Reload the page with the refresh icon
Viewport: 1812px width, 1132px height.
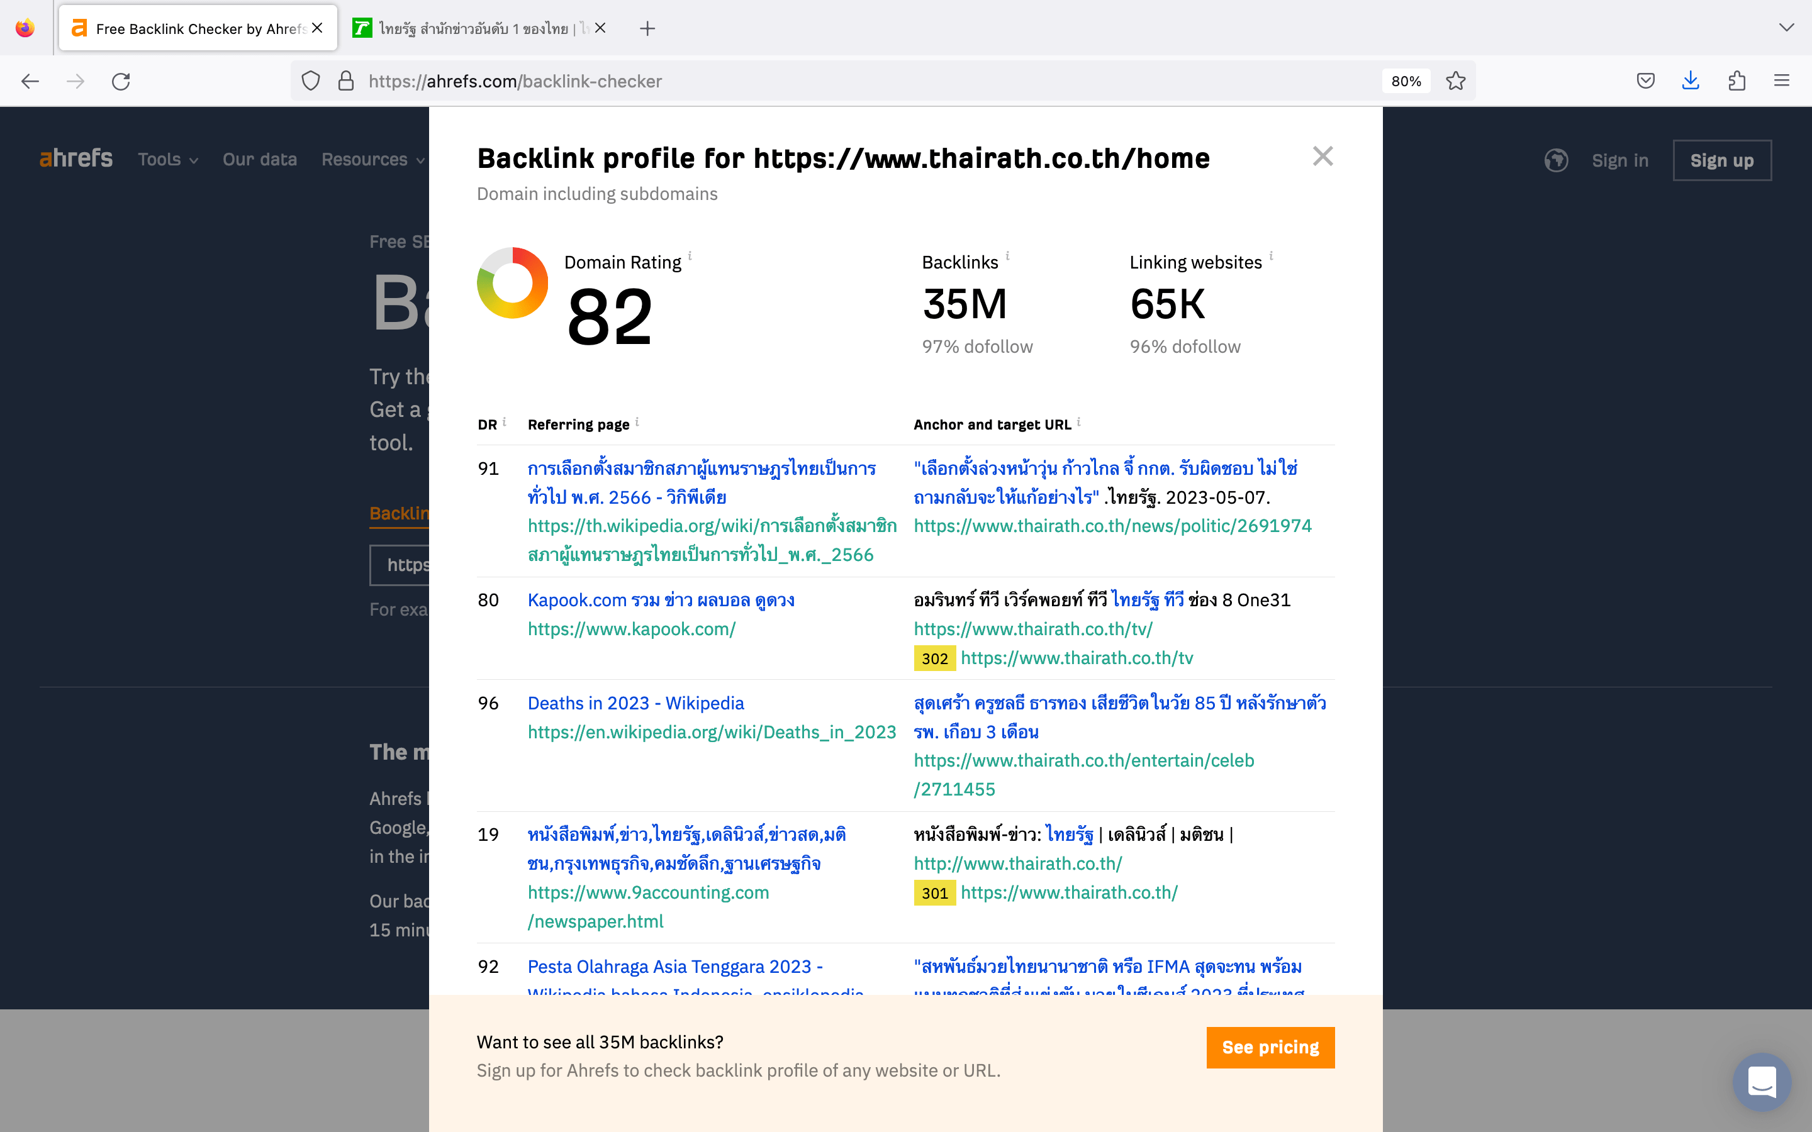point(121,81)
